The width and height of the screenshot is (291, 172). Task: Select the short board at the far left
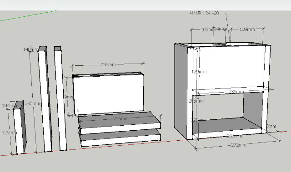coord(20,128)
